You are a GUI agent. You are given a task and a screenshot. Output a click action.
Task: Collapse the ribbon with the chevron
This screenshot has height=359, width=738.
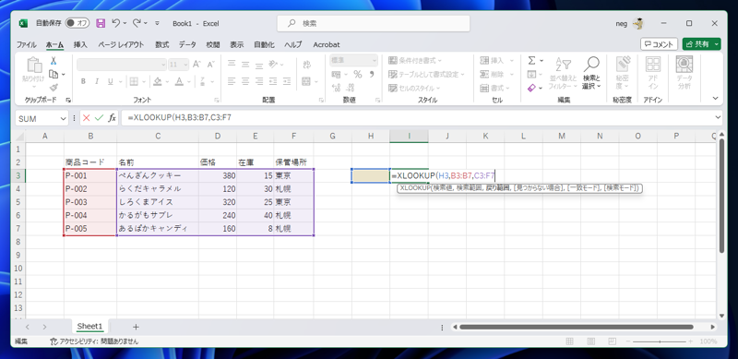[x=716, y=99]
